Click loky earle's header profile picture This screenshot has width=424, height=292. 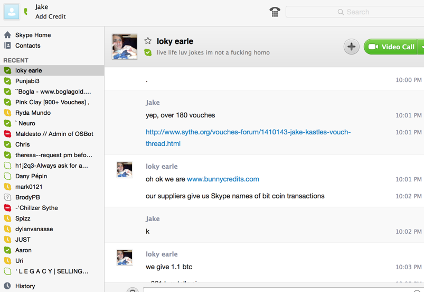click(125, 47)
